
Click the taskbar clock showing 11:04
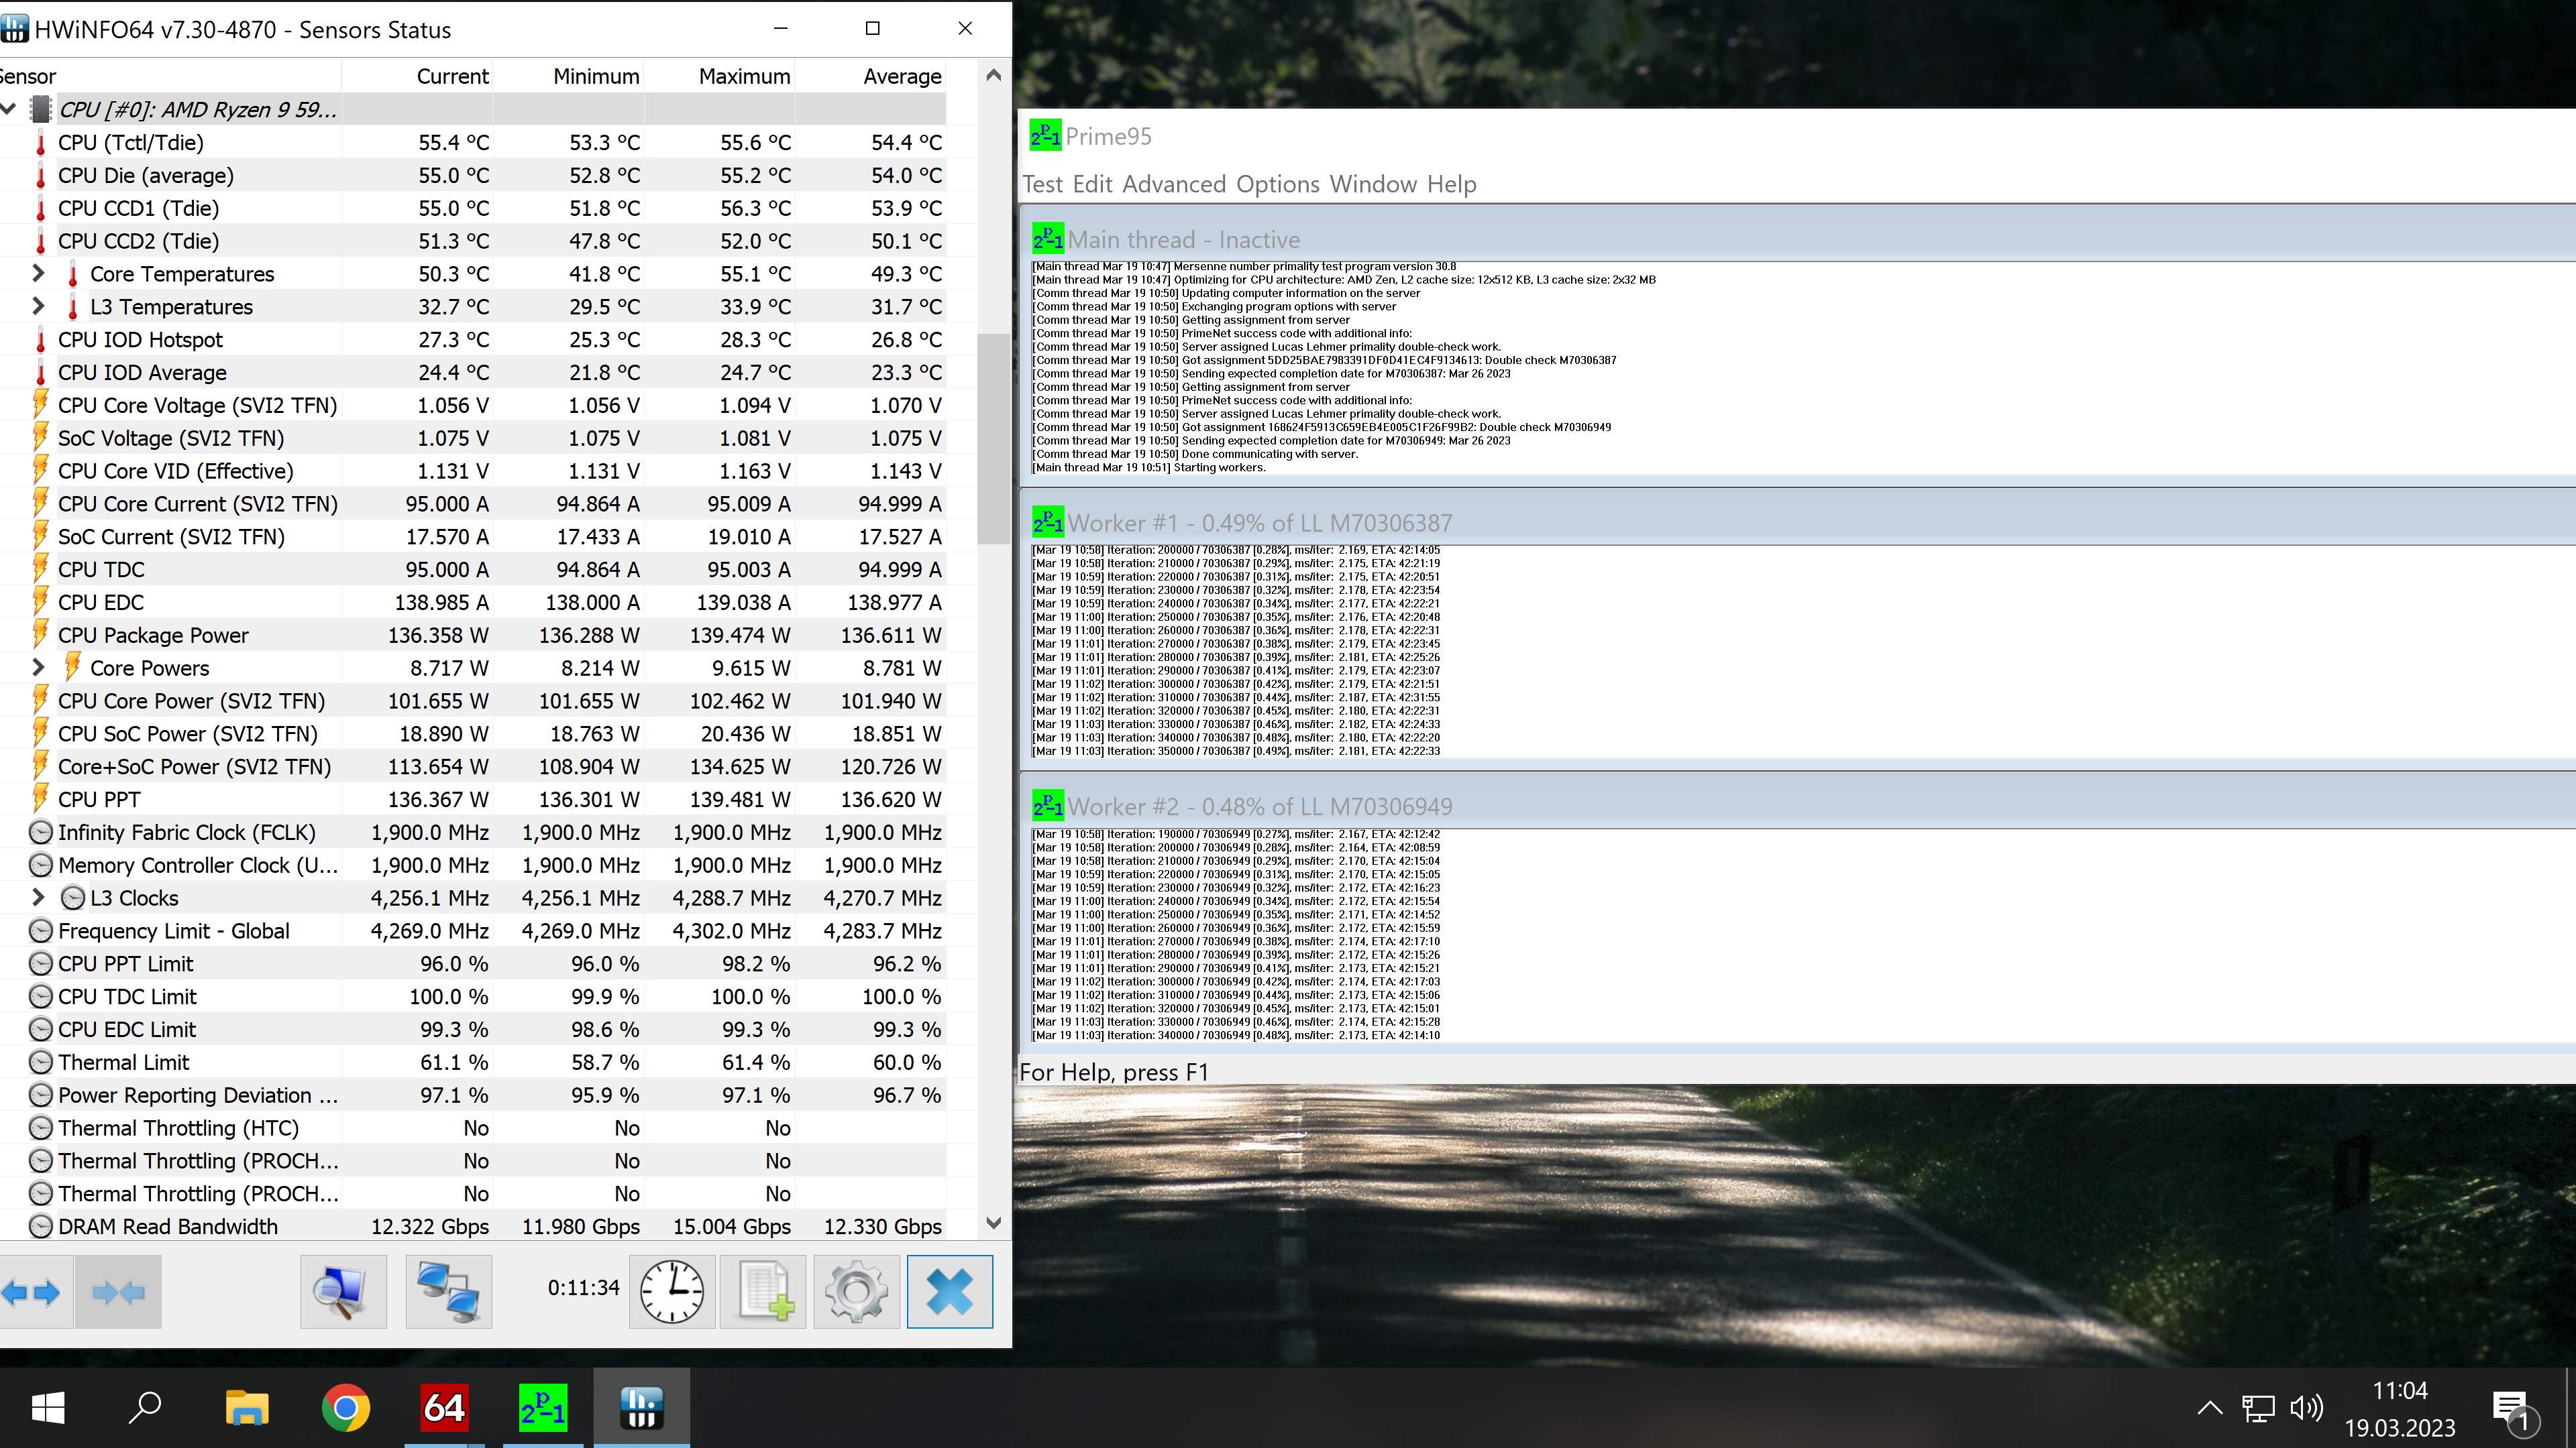click(2400, 1409)
